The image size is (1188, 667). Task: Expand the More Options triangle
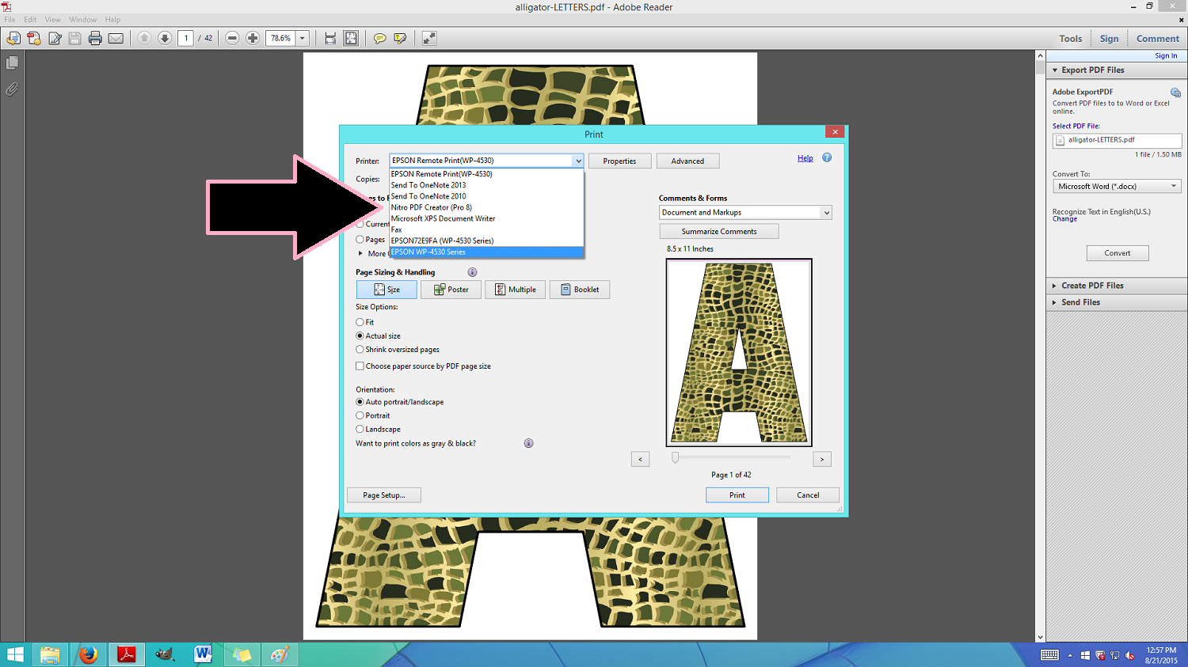click(360, 253)
